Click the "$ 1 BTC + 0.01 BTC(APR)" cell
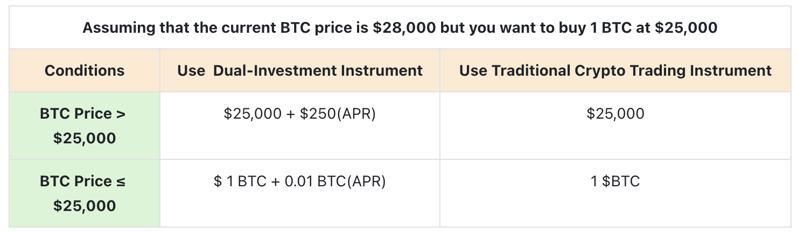This screenshot has width=798, height=233. 299,181
